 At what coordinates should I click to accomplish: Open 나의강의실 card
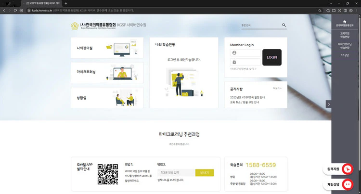(107, 48)
